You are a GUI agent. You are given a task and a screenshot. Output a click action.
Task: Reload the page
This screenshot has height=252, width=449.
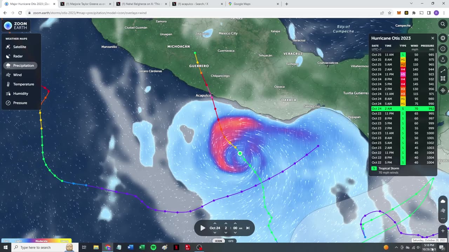click(20, 13)
